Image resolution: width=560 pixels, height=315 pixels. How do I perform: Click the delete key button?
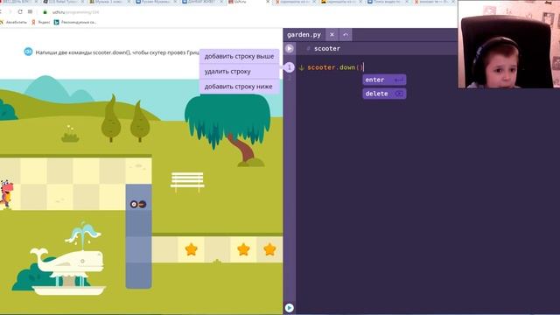(x=384, y=94)
